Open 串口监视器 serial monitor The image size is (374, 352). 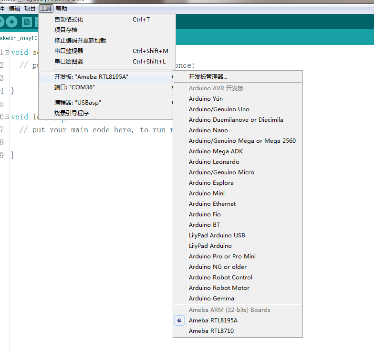point(107,51)
